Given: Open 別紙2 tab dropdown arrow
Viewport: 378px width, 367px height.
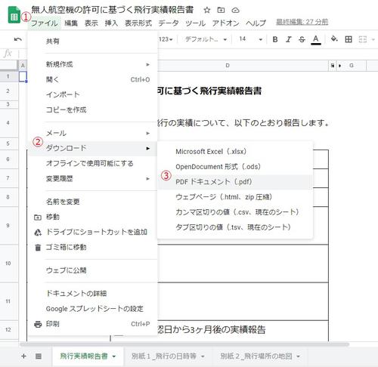Looking at the screenshot, I should 299,356.
